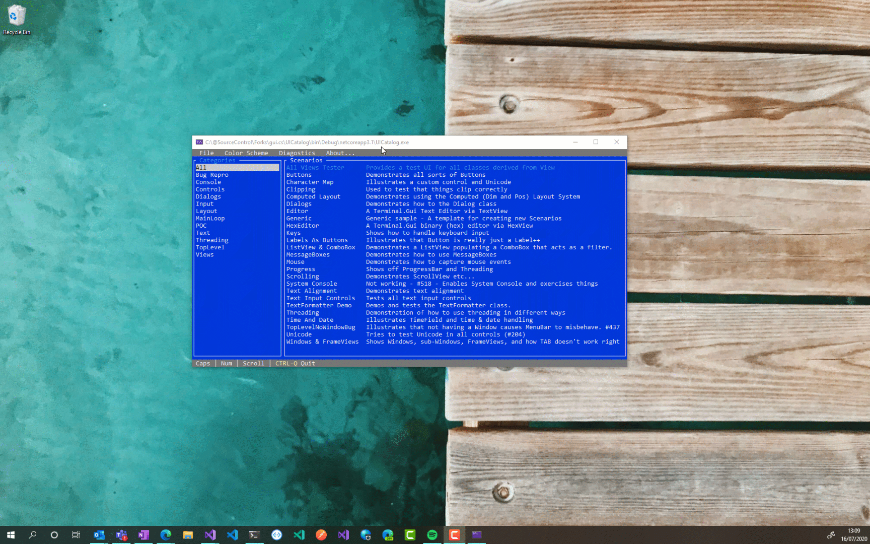Open the Diagostics menu
The image size is (870, 544).
(297, 153)
